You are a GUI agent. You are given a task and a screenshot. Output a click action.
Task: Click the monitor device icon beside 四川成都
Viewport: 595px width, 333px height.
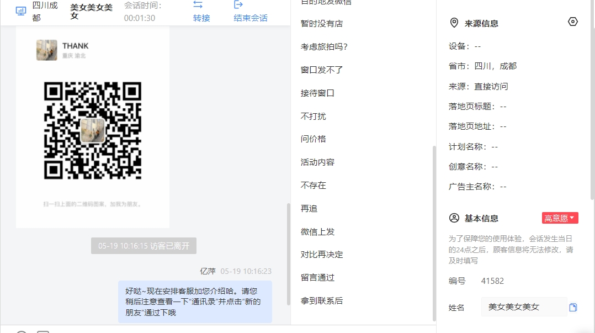(21, 11)
